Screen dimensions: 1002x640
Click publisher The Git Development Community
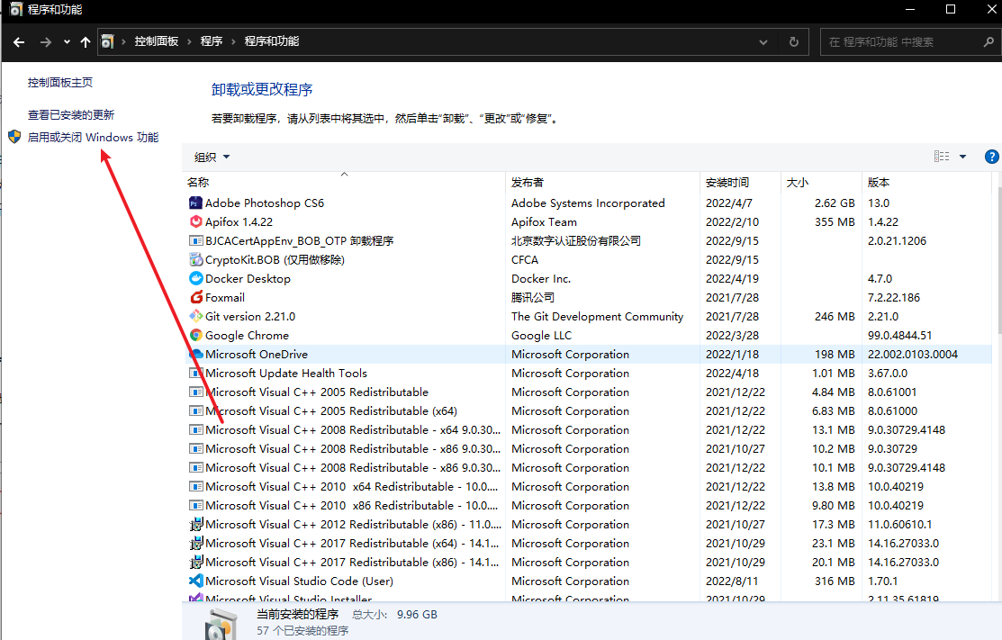click(597, 316)
